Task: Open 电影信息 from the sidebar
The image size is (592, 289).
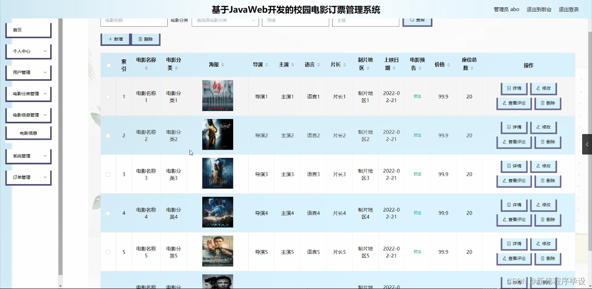Action: point(28,132)
